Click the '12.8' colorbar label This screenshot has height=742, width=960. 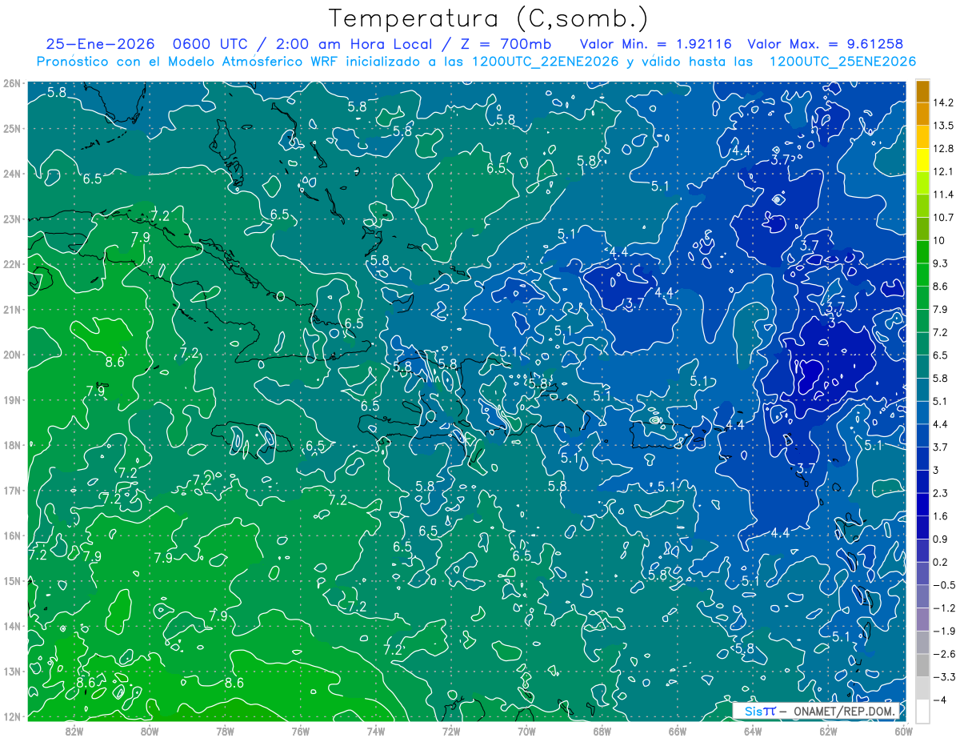pos(944,149)
